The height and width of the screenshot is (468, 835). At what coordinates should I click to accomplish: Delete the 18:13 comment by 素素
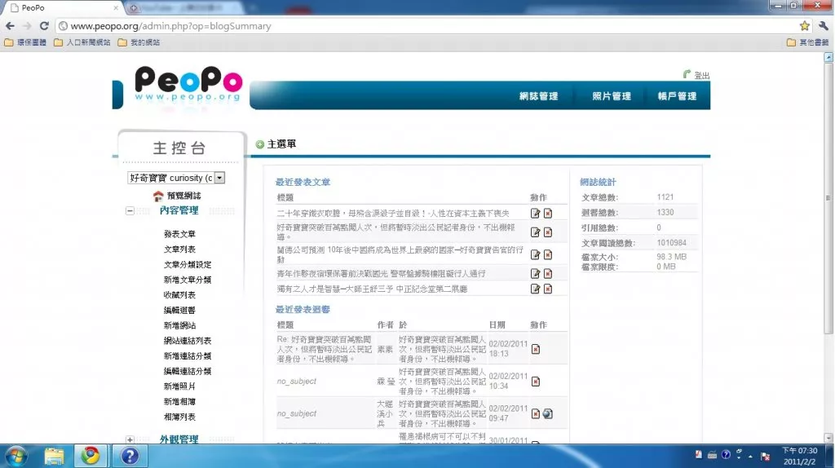(x=536, y=349)
